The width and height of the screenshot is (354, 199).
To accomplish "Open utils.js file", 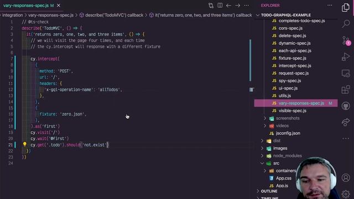I will (285, 96).
